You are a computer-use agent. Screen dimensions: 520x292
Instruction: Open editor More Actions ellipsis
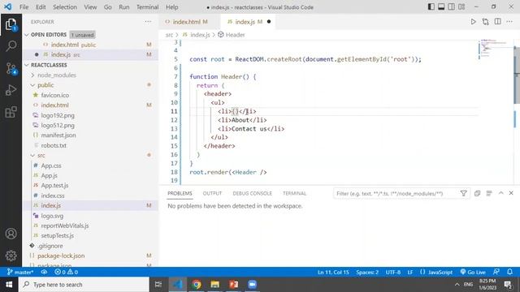509,22
